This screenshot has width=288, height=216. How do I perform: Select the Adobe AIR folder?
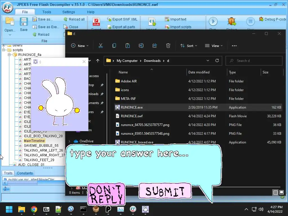[198, 81]
